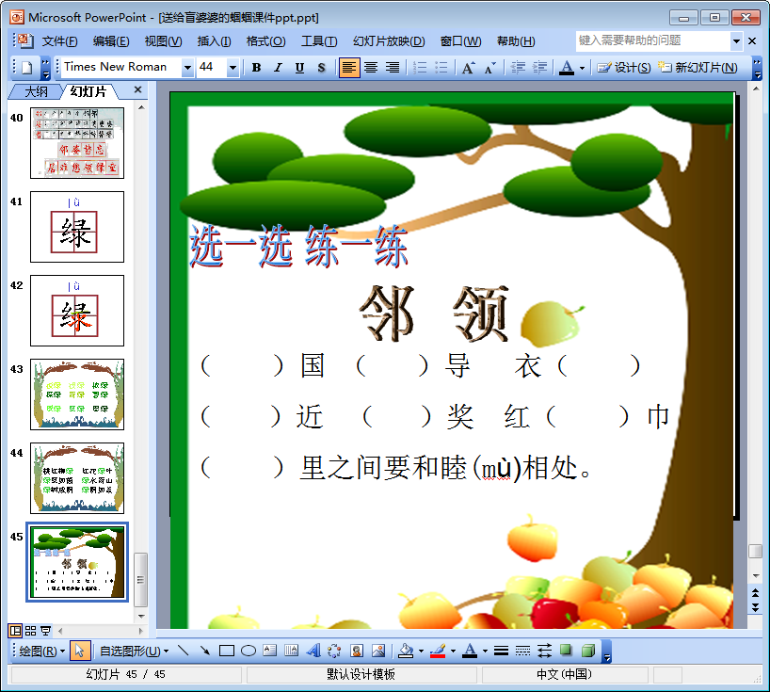Open the 插入(I) menu
This screenshot has height=692, width=770.
pos(214,41)
